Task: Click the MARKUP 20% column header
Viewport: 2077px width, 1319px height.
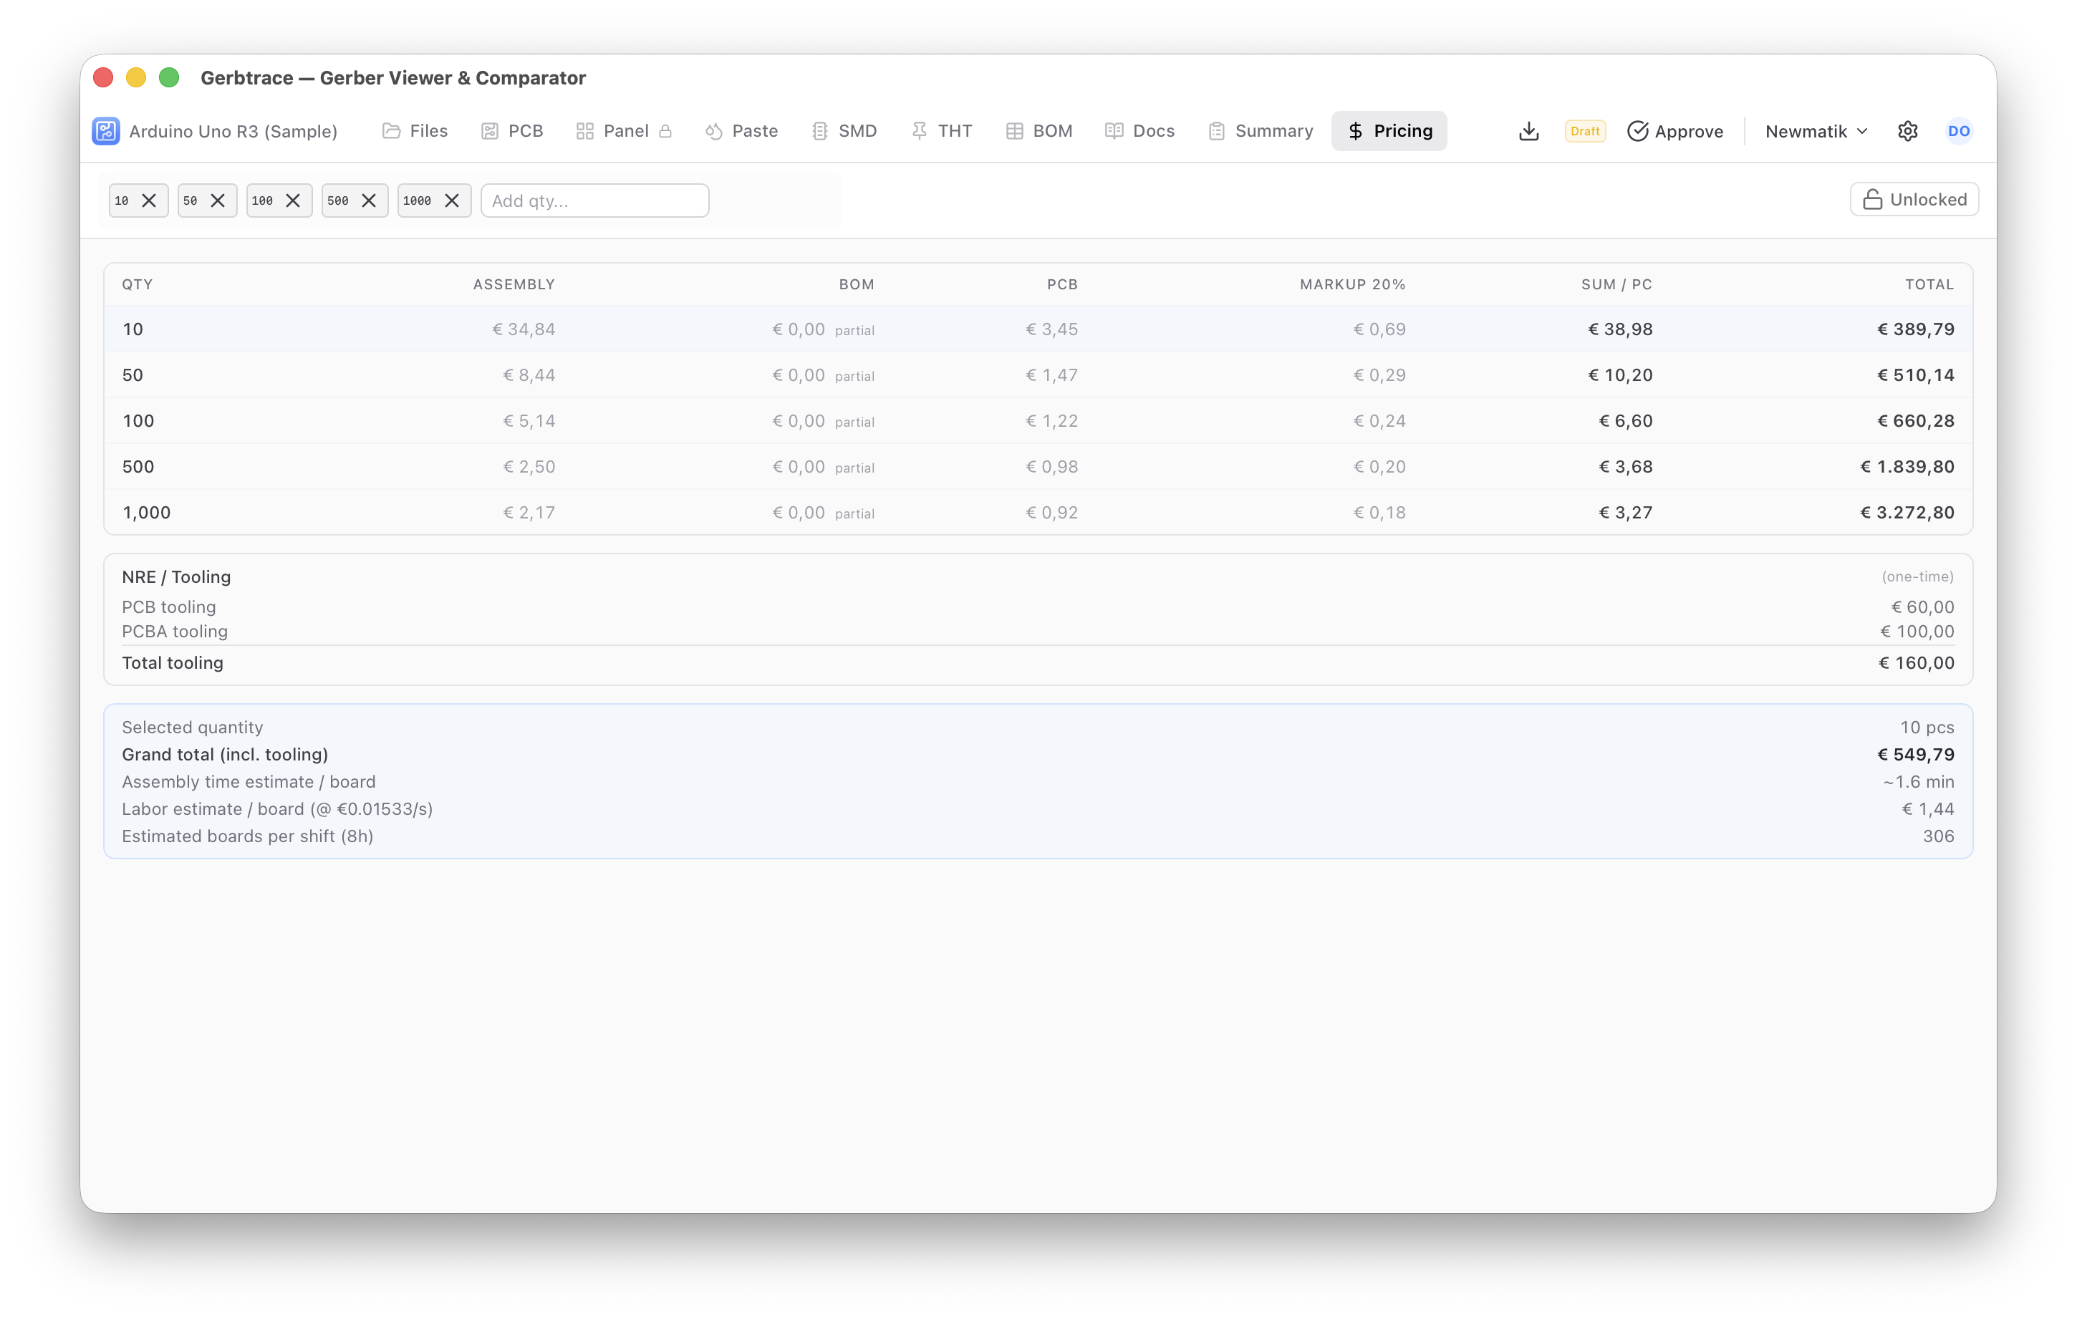Action: pyautogui.click(x=1352, y=285)
